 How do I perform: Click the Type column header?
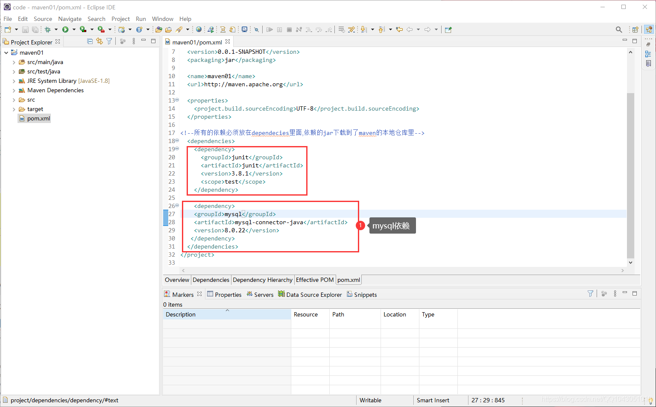coord(438,314)
